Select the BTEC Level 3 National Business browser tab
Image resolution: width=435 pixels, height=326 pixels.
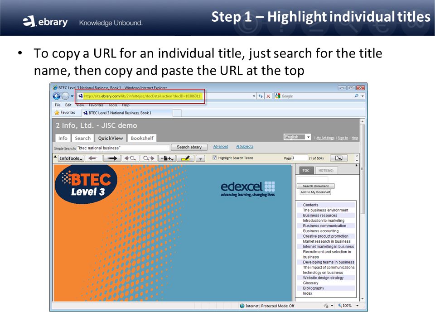[x=127, y=113]
